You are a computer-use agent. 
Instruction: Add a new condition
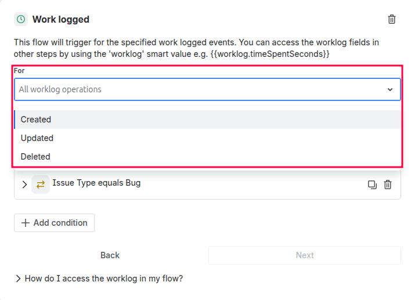coord(54,223)
